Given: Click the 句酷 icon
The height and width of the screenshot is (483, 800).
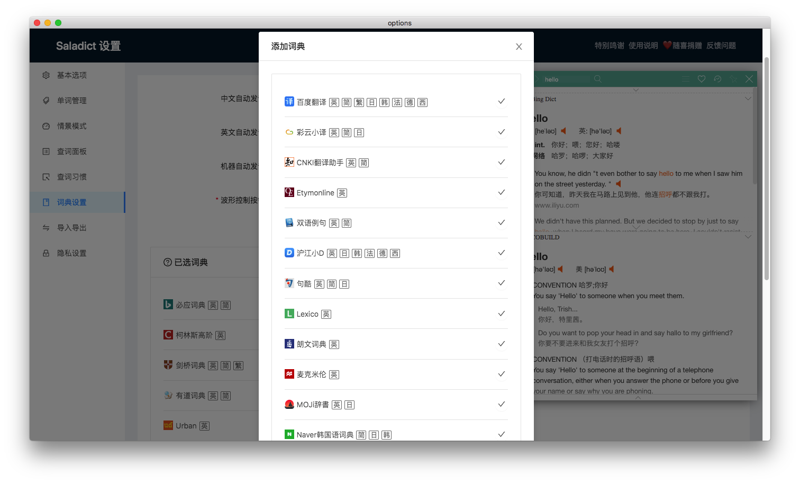Looking at the screenshot, I should point(289,283).
